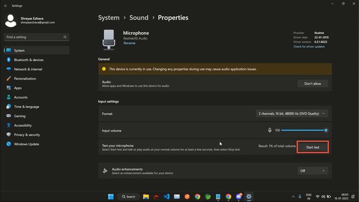Image resolution: width=359 pixels, height=202 pixels.
Task: Open the speaker volume tray icon
Action: tap(323, 196)
